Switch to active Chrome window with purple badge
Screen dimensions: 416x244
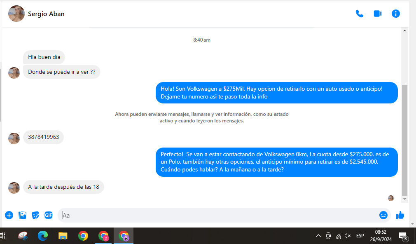click(x=124, y=236)
